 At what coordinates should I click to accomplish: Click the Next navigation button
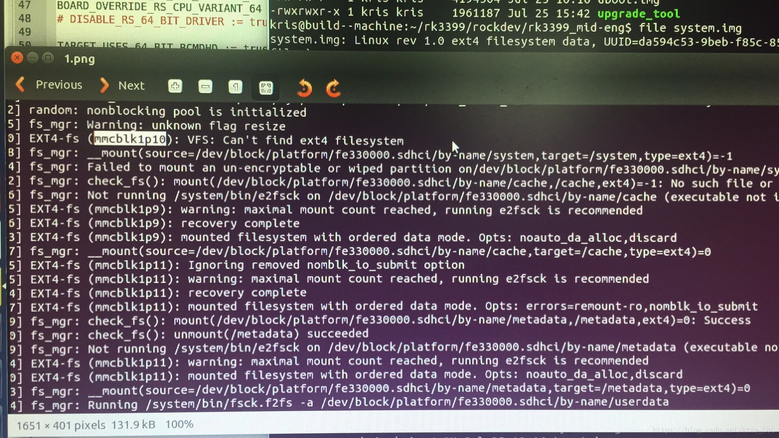click(x=121, y=86)
